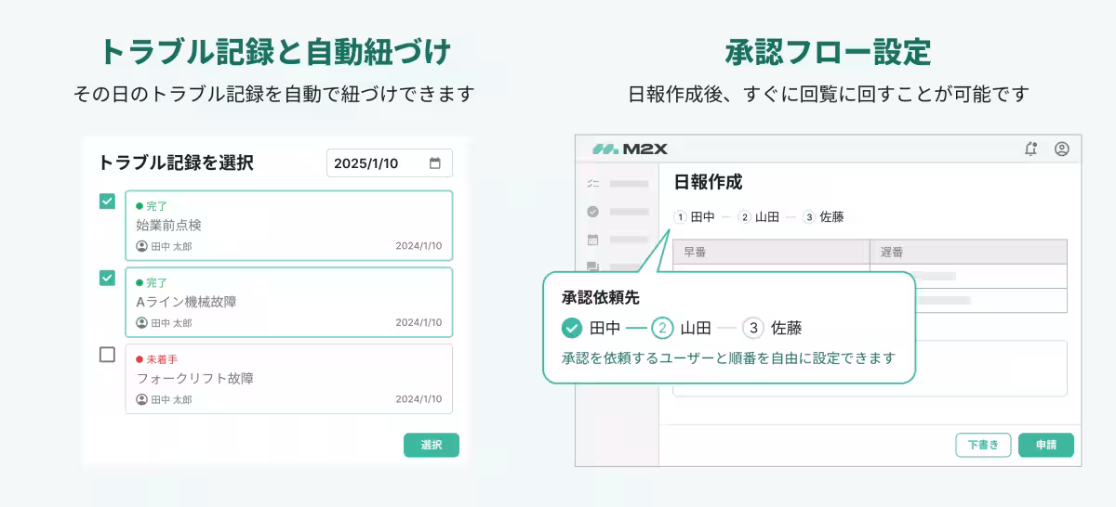
Task: Click the user avatar on フォークリフト故障 card
Action: (x=142, y=399)
